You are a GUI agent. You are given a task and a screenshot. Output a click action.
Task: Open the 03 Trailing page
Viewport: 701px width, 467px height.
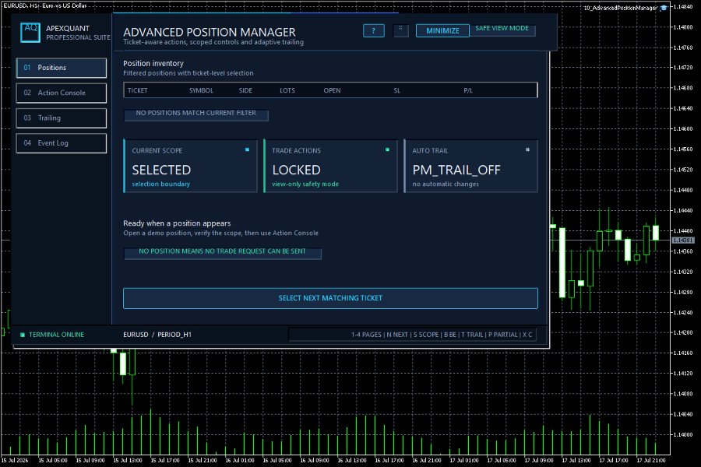click(62, 118)
